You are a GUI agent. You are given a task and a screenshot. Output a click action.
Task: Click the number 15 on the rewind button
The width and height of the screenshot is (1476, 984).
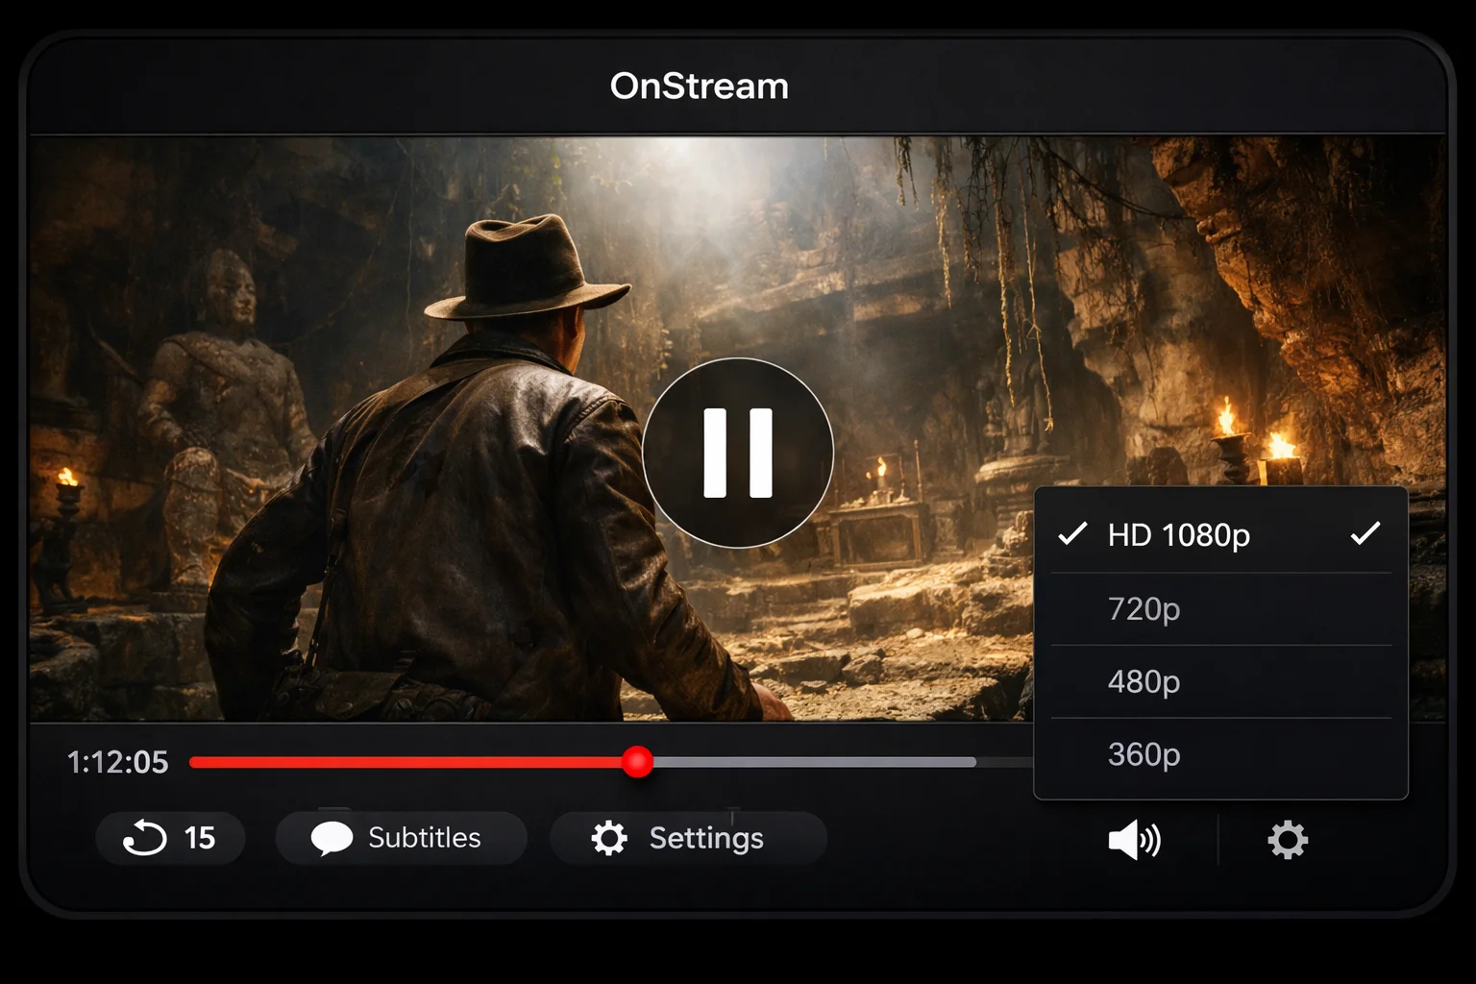click(200, 838)
